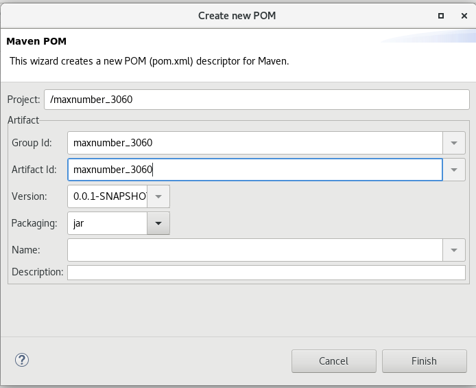476x388 pixels.
Task: Click the Maven POM heading text
Action: pos(36,41)
